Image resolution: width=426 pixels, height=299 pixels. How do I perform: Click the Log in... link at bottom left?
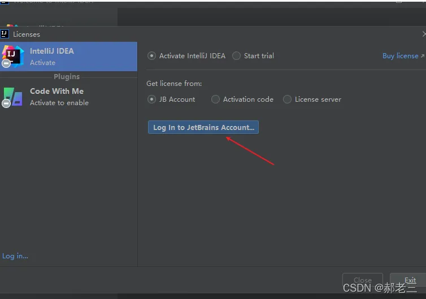click(x=15, y=256)
